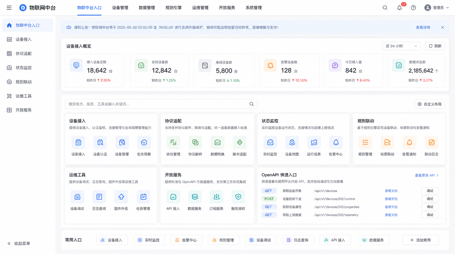Open the 数据服务 icon in 开放服务 card
The height and width of the screenshot is (254, 455).
click(x=195, y=197)
